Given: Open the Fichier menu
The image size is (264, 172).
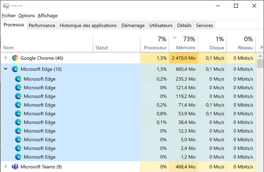Looking at the screenshot, I should click(x=9, y=15).
